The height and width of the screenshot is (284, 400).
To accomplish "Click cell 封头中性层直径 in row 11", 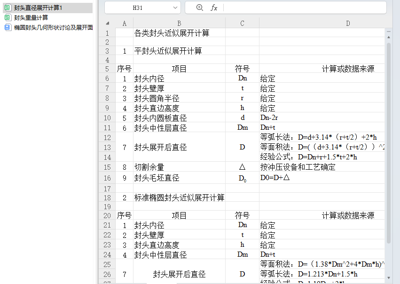I will (180, 127).
